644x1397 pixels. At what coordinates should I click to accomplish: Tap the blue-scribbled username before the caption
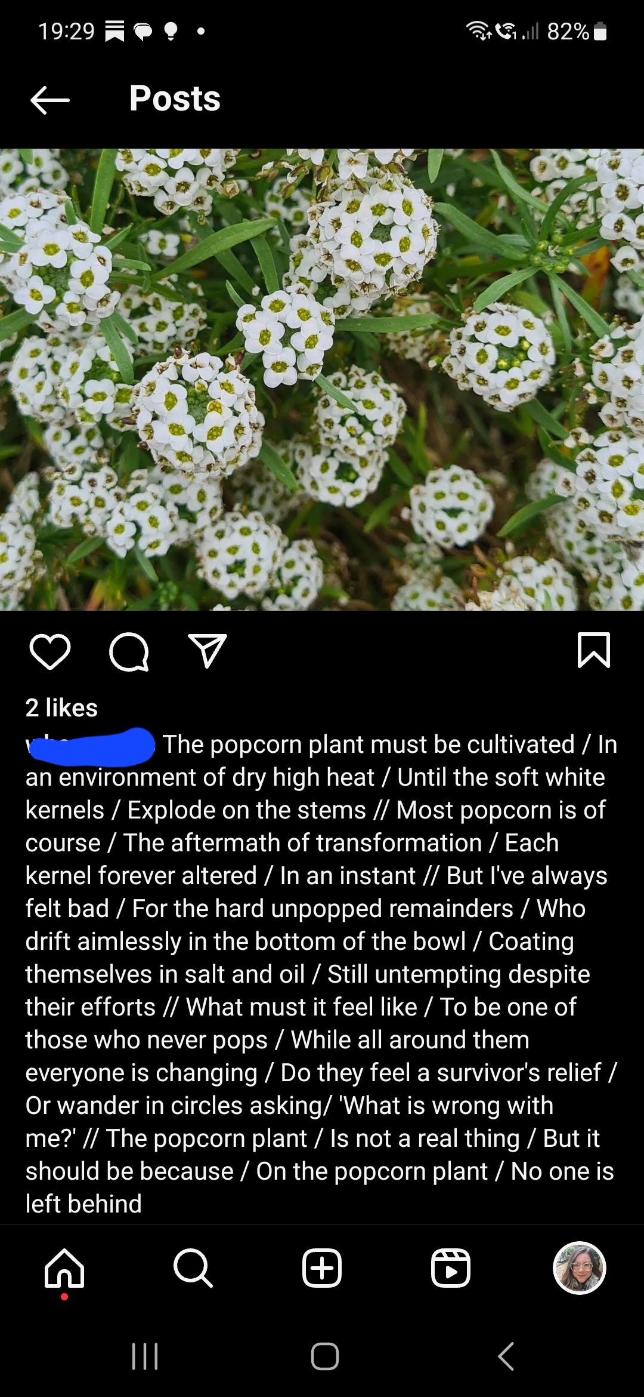tap(91, 746)
